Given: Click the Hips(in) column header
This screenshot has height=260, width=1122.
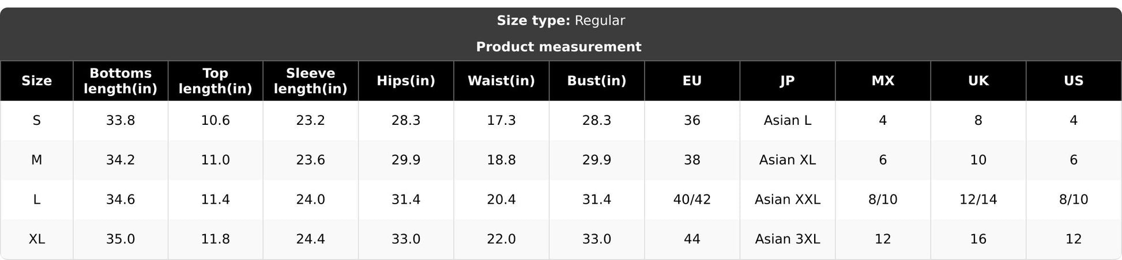Looking at the screenshot, I should 406,81.
